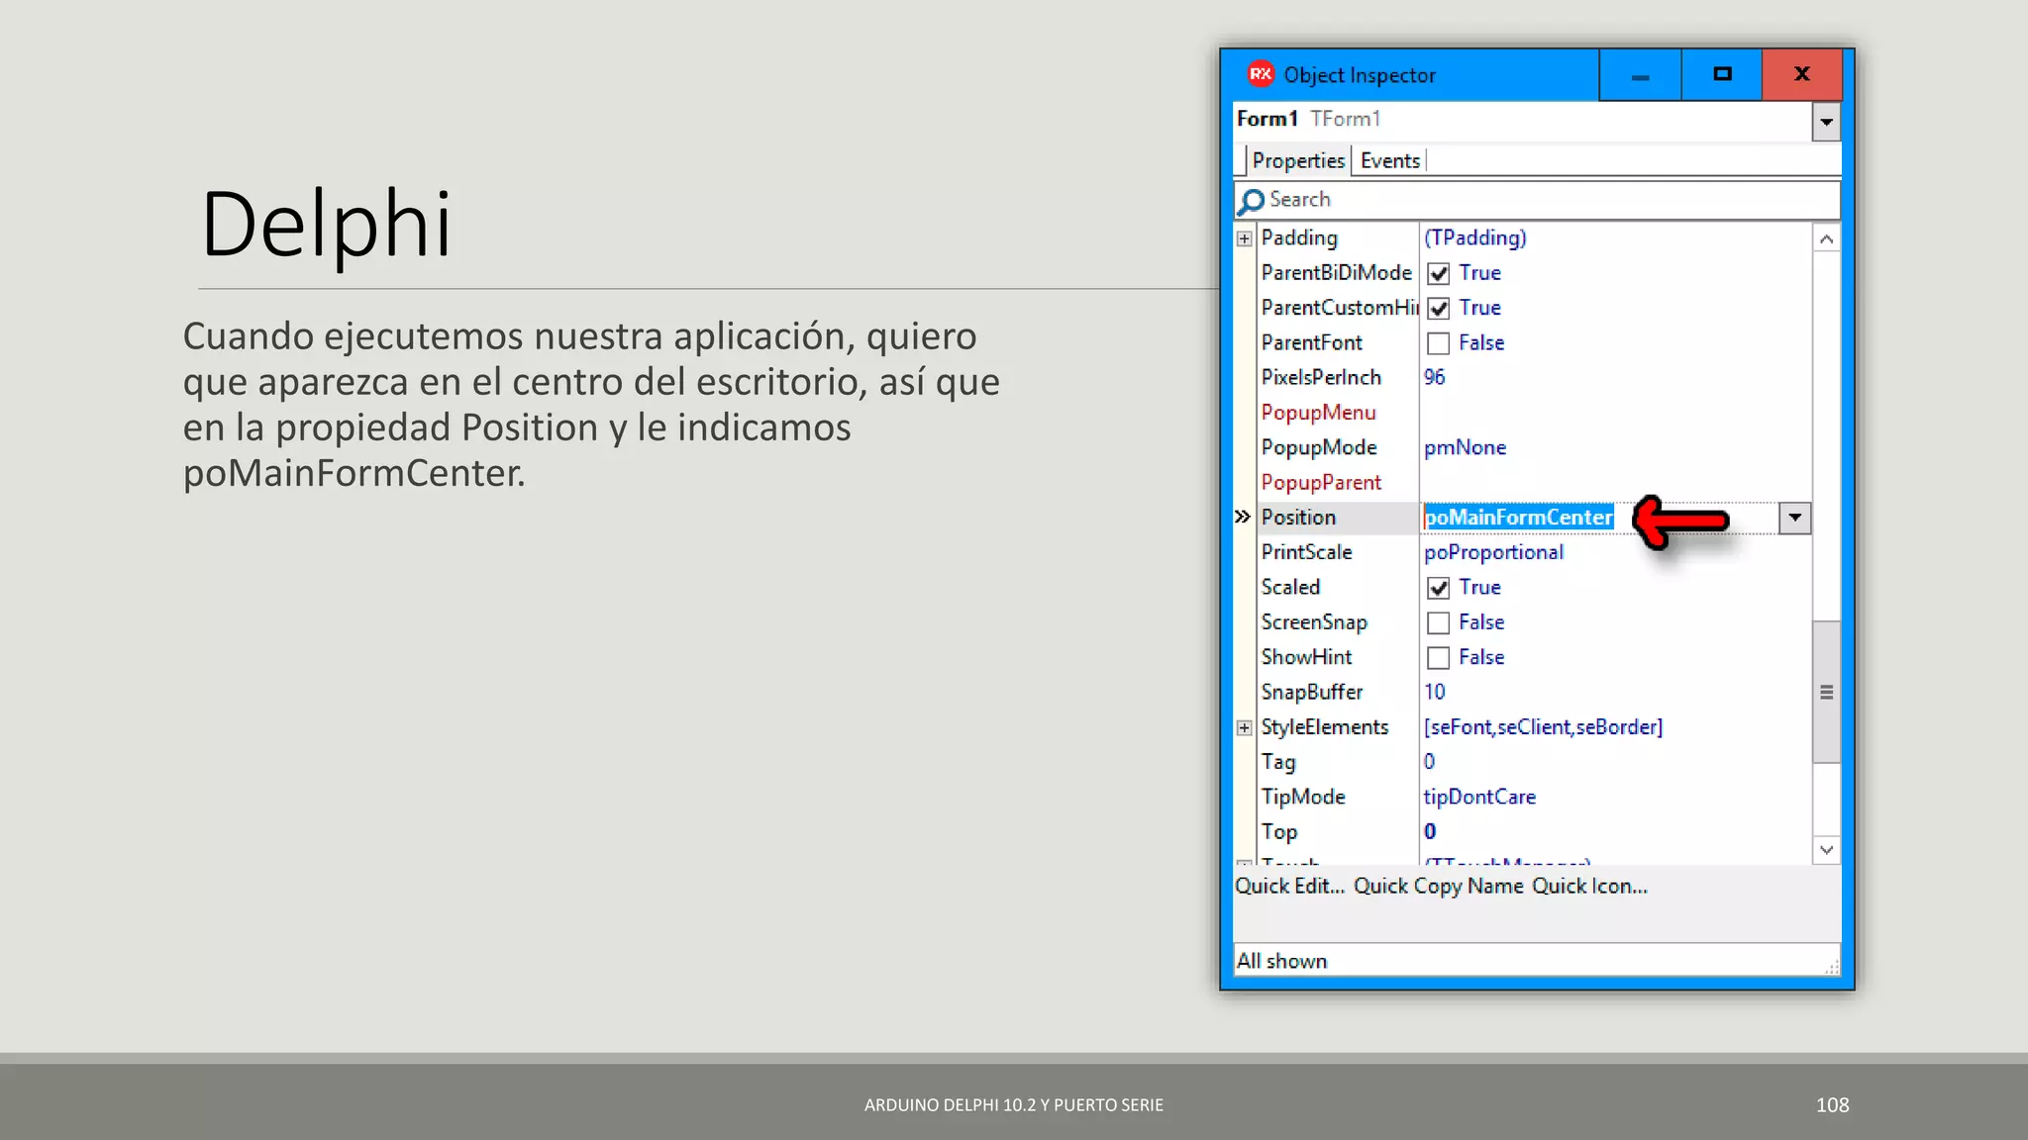This screenshot has width=2028, height=1140.
Task: Click the PixelsPerInch value 96
Action: [1435, 378]
